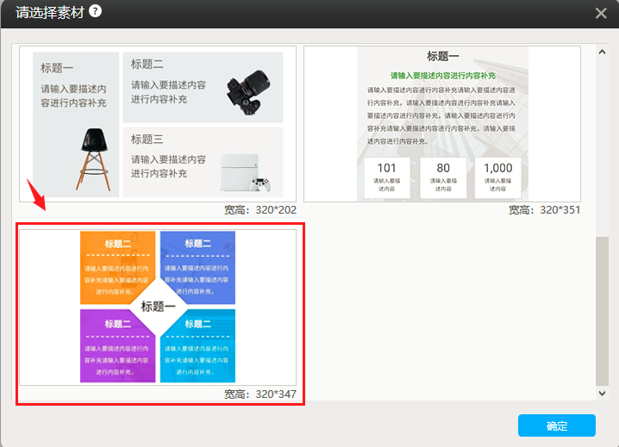The width and height of the screenshot is (619, 447).
Task: Click the cyan 标题二 block at bottom right
Action: (x=198, y=348)
